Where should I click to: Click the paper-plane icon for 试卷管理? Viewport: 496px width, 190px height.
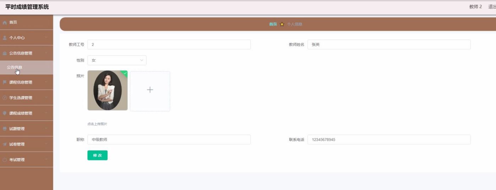5,144
